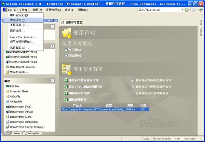Click the Verilog File icon

(x=7, y=102)
